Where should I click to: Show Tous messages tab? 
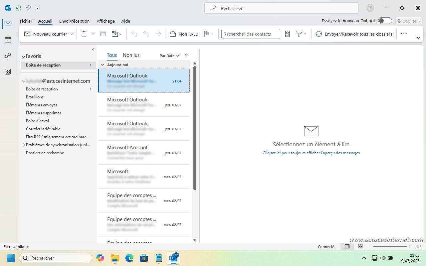tap(112, 55)
